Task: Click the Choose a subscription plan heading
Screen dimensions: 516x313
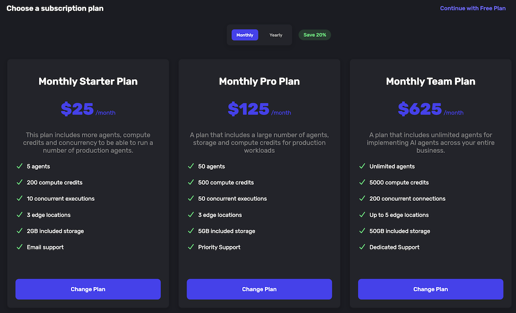Action: [54, 8]
